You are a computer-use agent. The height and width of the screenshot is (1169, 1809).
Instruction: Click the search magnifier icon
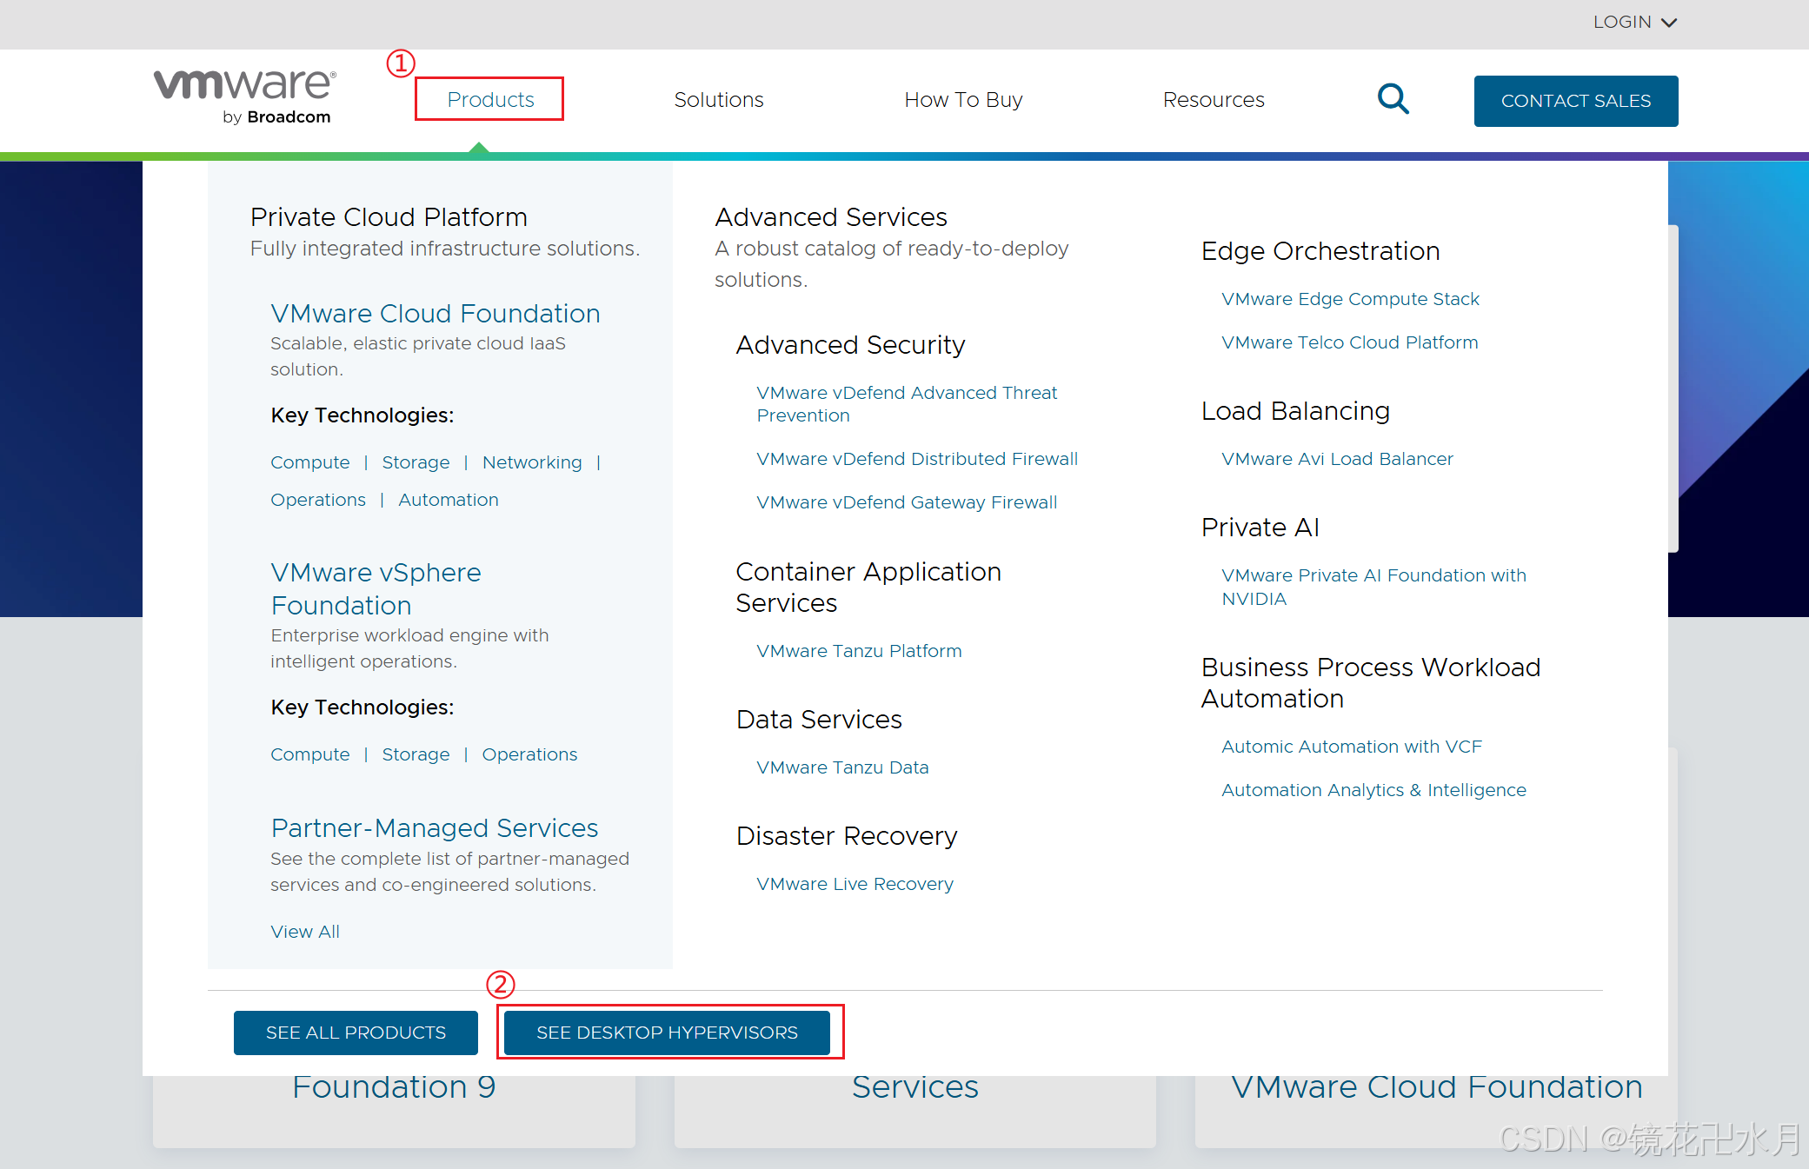click(1393, 99)
